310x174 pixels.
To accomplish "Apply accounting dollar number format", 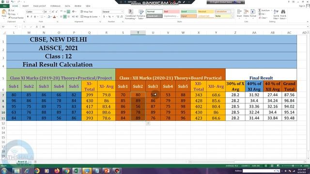I will click(104, 17).
